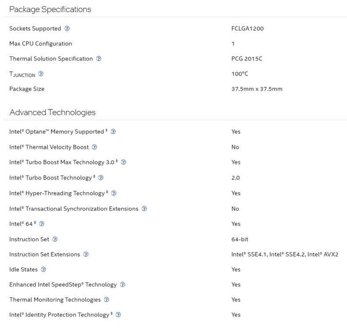Screen dimensions: 347x330
Task: Show help for Enhanced Intel SpeedStep Technology
Action: [x=123, y=285]
